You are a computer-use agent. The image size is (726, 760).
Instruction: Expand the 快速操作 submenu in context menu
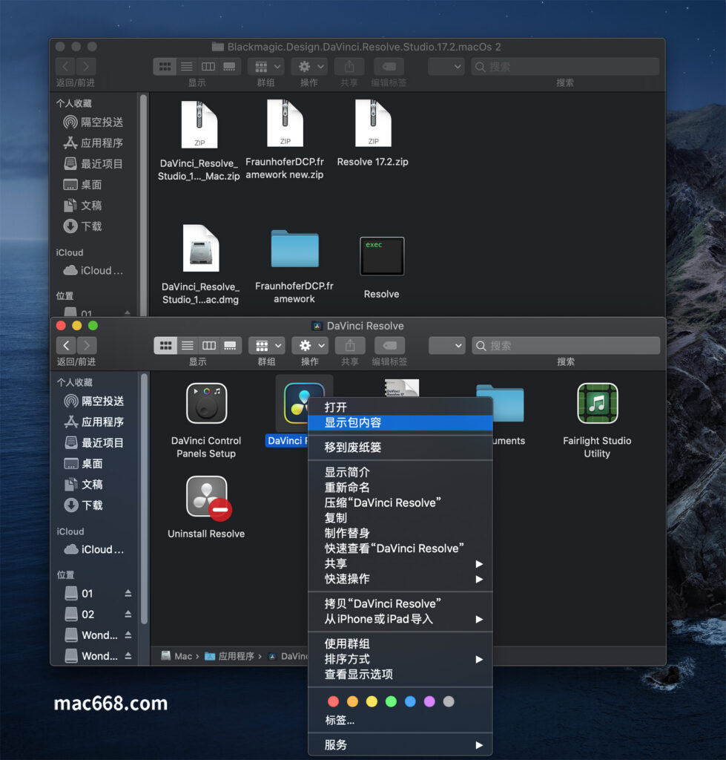tap(400, 579)
